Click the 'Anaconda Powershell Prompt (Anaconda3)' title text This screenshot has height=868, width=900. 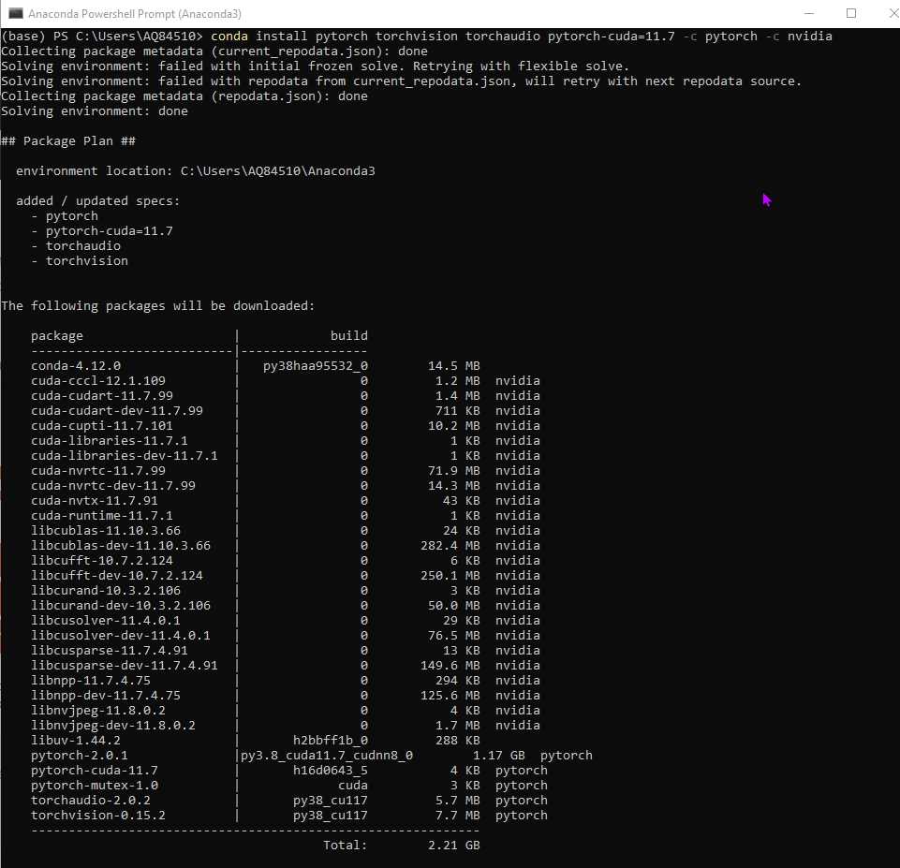pos(135,14)
